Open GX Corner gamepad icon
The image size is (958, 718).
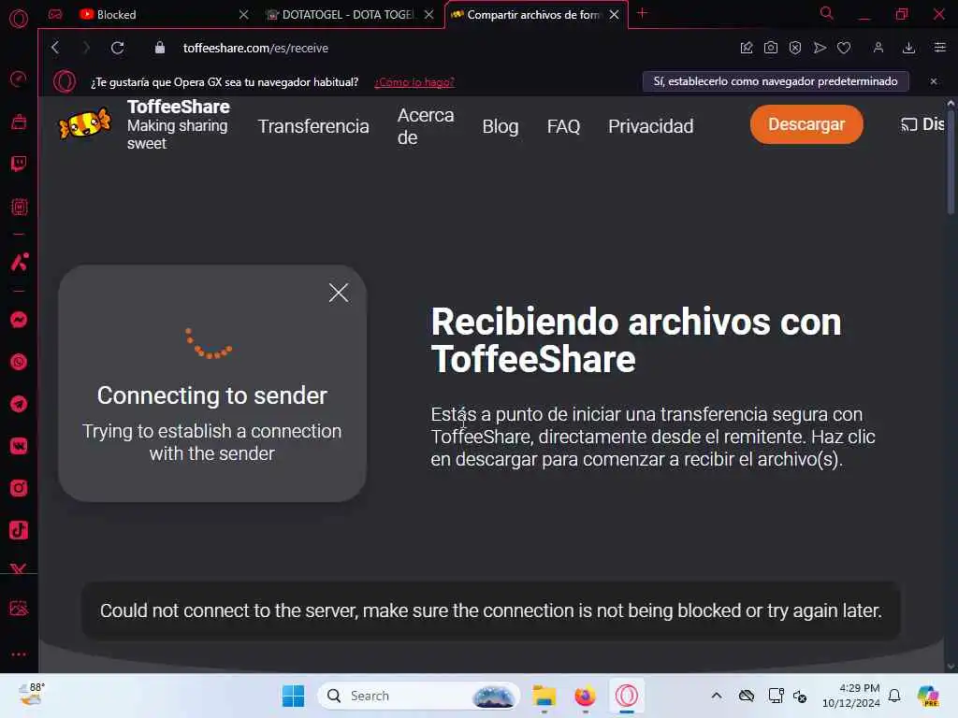[x=55, y=14]
